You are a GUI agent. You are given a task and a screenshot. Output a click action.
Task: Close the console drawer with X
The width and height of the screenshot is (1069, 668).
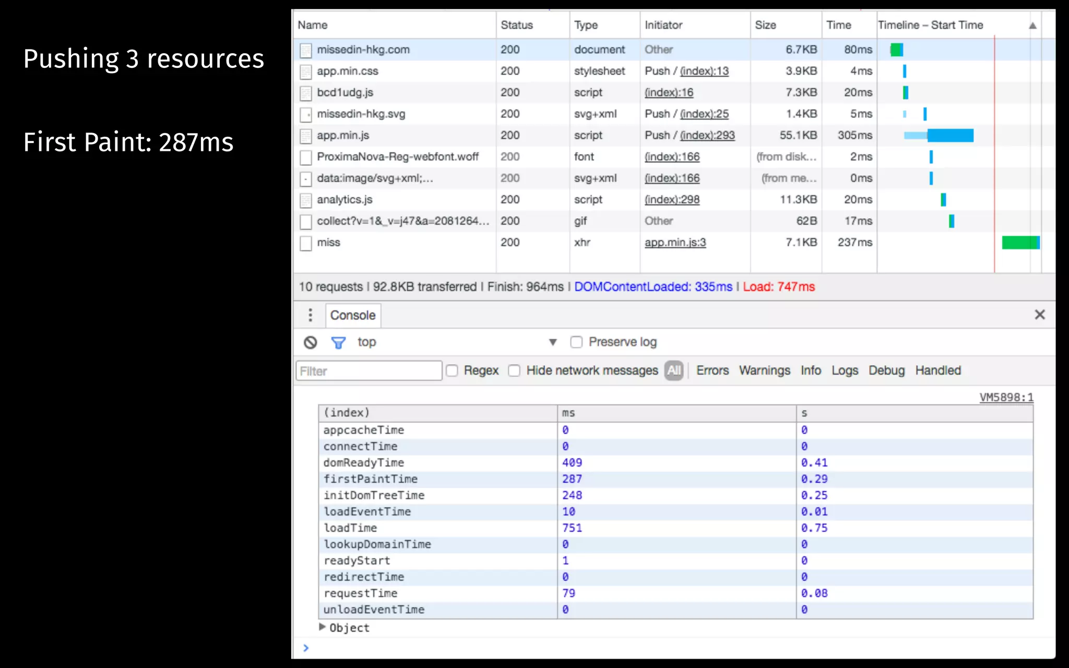pos(1039,315)
